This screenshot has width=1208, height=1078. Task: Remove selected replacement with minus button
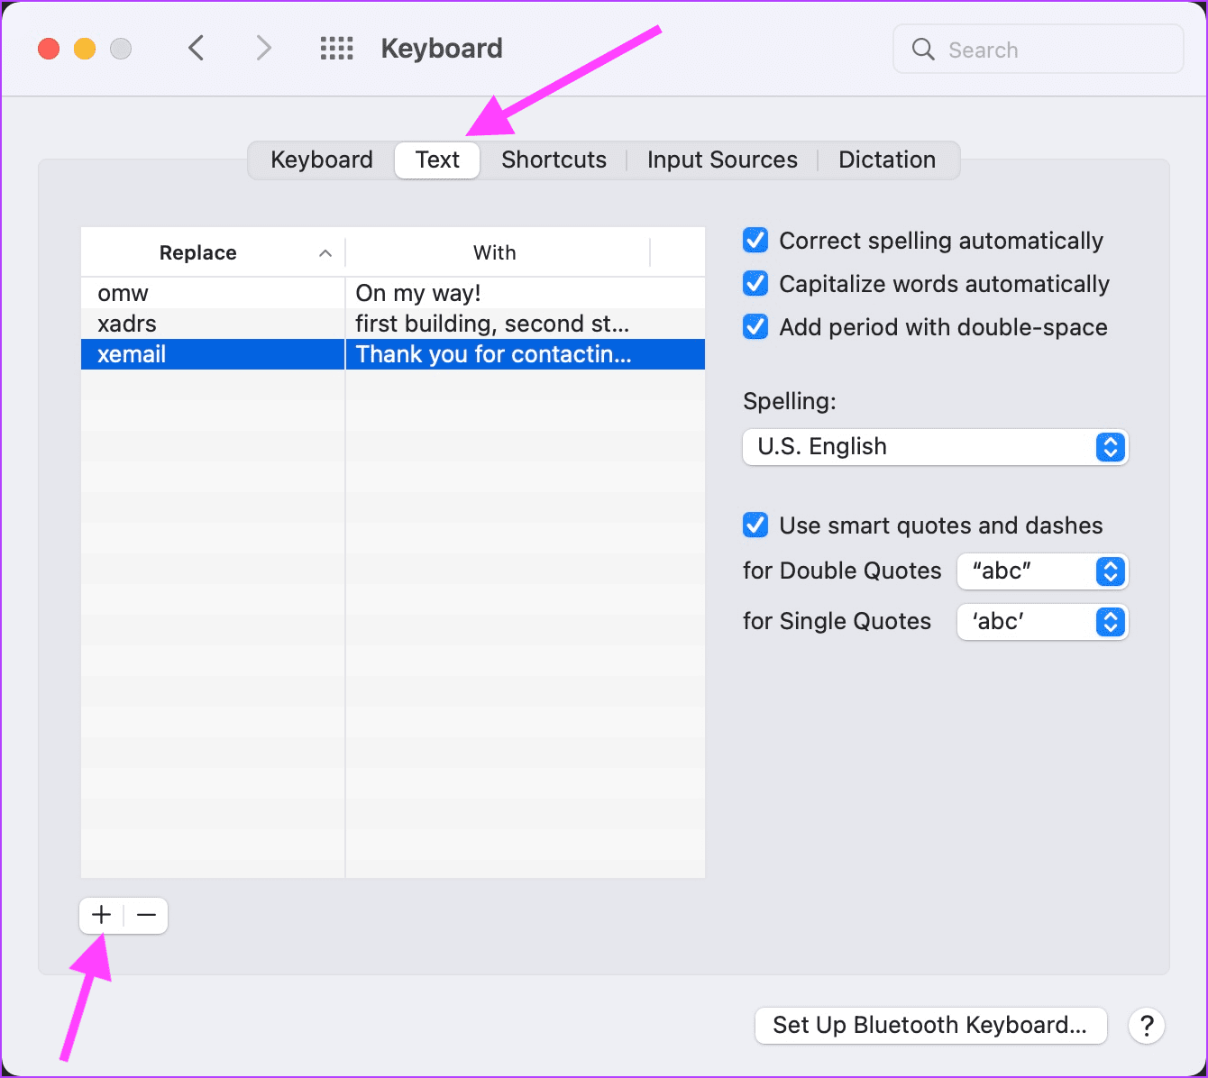tap(146, 916)
